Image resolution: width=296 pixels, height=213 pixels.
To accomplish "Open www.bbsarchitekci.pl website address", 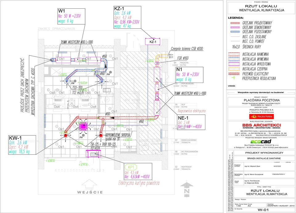I will click(x=263, y=135).
